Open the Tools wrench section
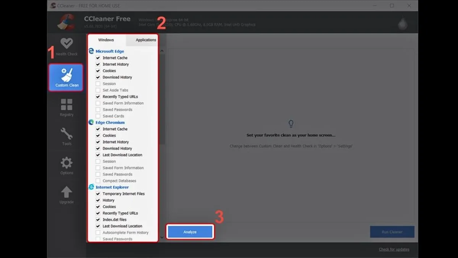The height and width of the screenshot is (258, 458). coord(66,136)
